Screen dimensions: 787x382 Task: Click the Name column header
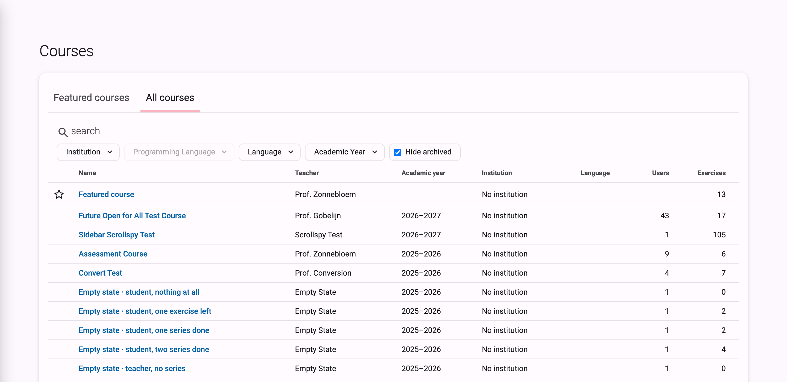87,173
